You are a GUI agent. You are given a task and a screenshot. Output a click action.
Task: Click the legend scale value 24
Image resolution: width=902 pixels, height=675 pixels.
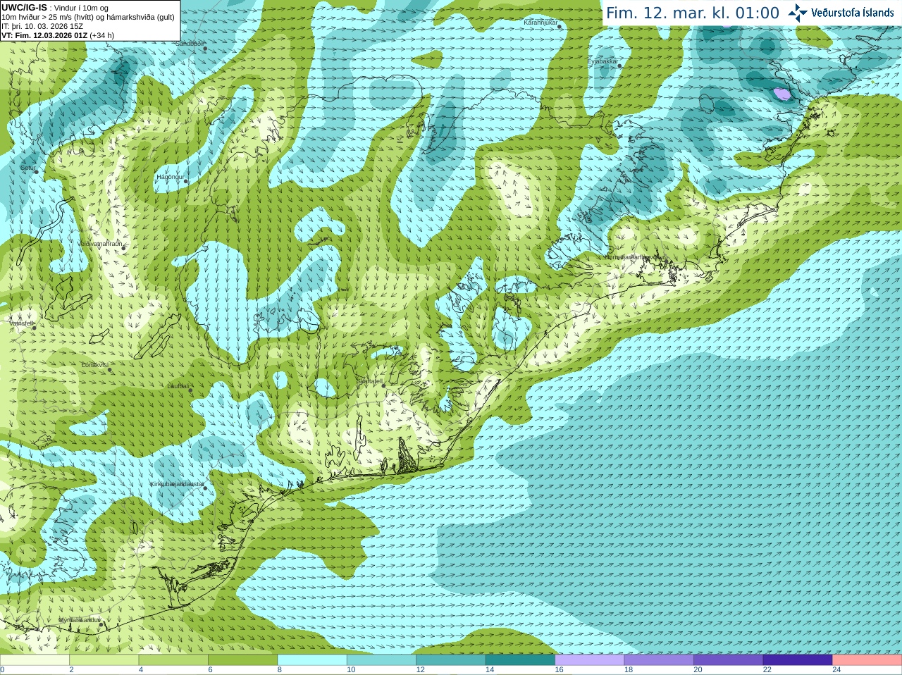(836, 670)
